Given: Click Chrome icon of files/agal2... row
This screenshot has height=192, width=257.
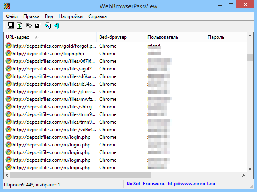Looking at the screenshot, I should [8, 69].
